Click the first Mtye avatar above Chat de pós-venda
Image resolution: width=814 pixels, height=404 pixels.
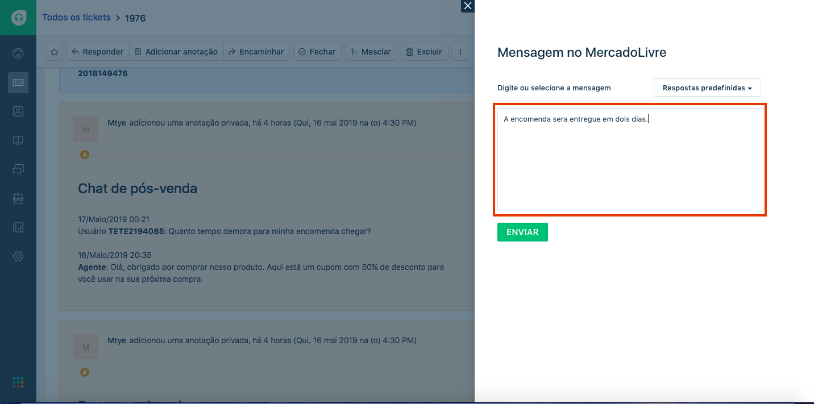[x=86, y=130]
